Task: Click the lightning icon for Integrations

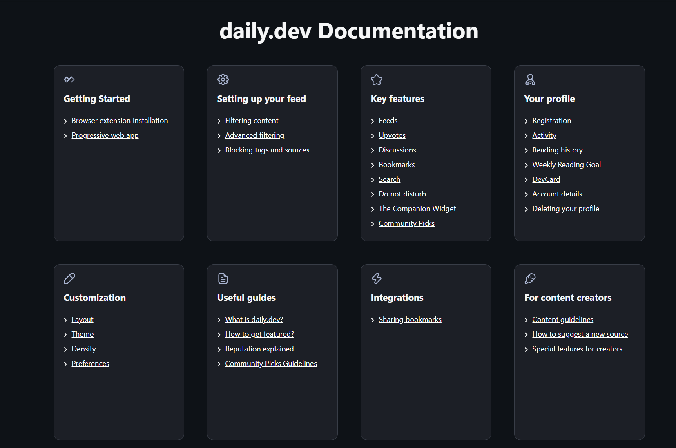Action: click(x=377, y=278)
